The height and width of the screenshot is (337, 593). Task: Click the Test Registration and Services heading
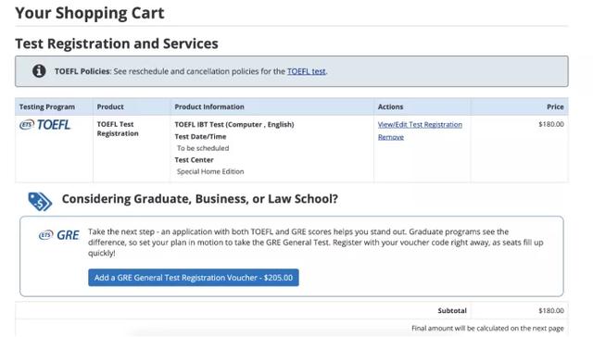(117, 44)
